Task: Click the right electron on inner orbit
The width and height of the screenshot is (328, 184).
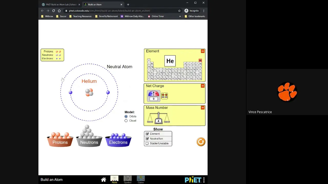Action: (x=108, y=93)
